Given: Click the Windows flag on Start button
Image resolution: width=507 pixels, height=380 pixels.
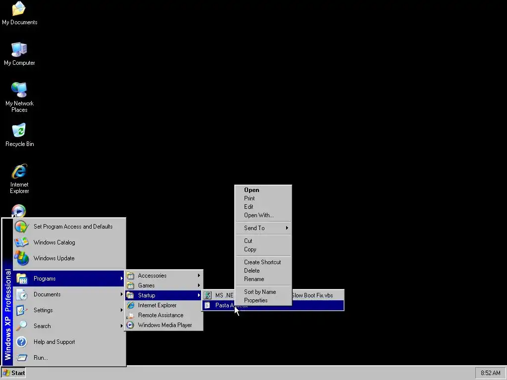Looking at the screenshot, I should pos(6,373).
